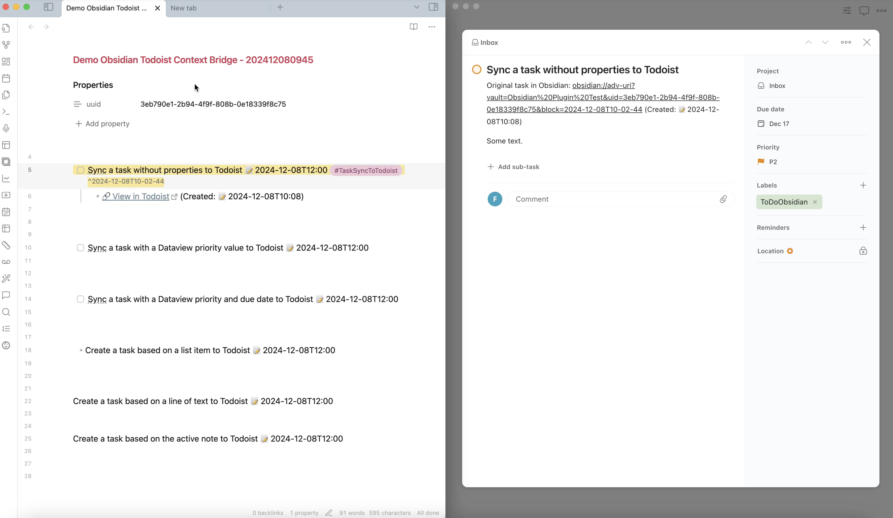893x518 pixels.
Task: Toggle reading view book icon
Action: pos(413,27)
